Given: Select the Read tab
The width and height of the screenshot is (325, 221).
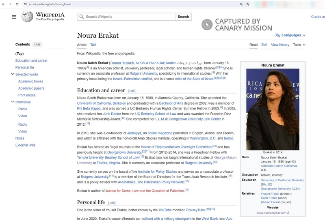Looking at the screenshot, I should 253,45.
